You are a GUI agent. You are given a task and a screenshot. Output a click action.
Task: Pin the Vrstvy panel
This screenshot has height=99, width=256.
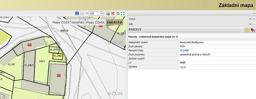[x=250, y=19]
